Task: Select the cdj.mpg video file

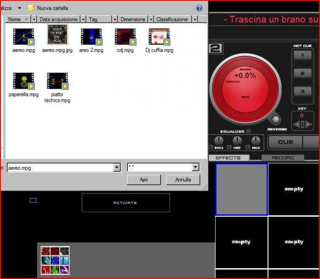Action: click(125, 37)
